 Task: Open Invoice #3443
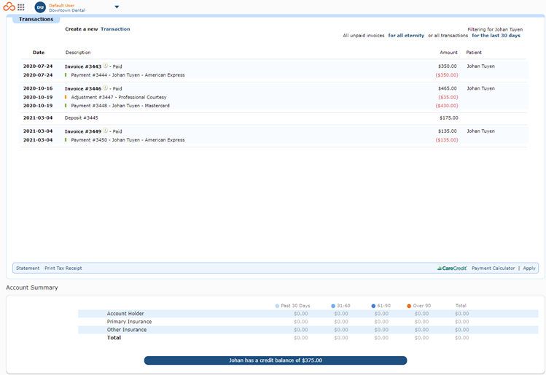coord(83,66)
